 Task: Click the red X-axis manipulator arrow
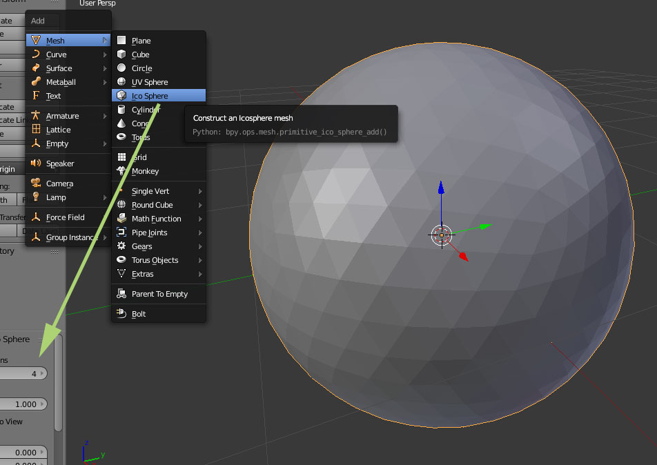tap(464, 257)
